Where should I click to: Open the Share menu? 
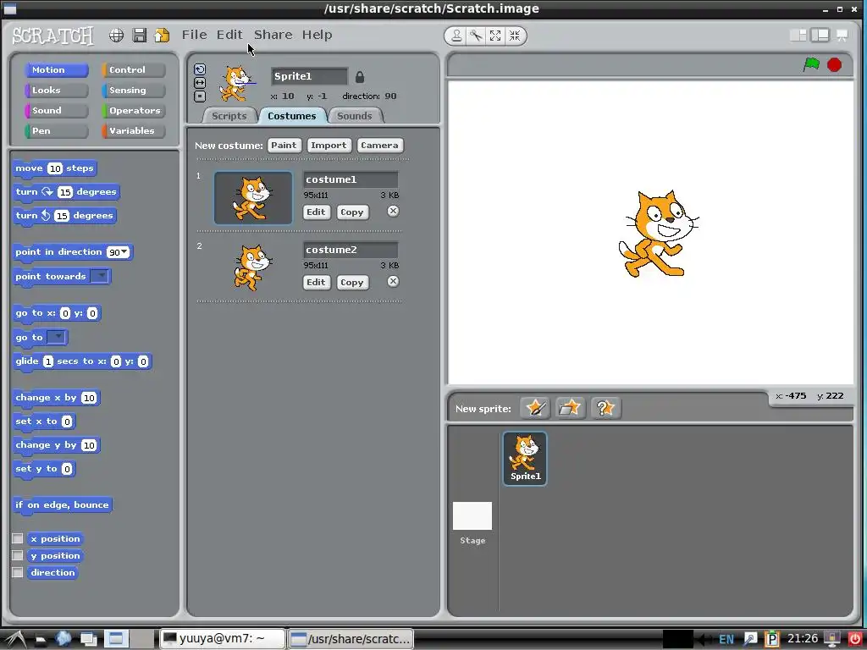click(x=273, y=35)
